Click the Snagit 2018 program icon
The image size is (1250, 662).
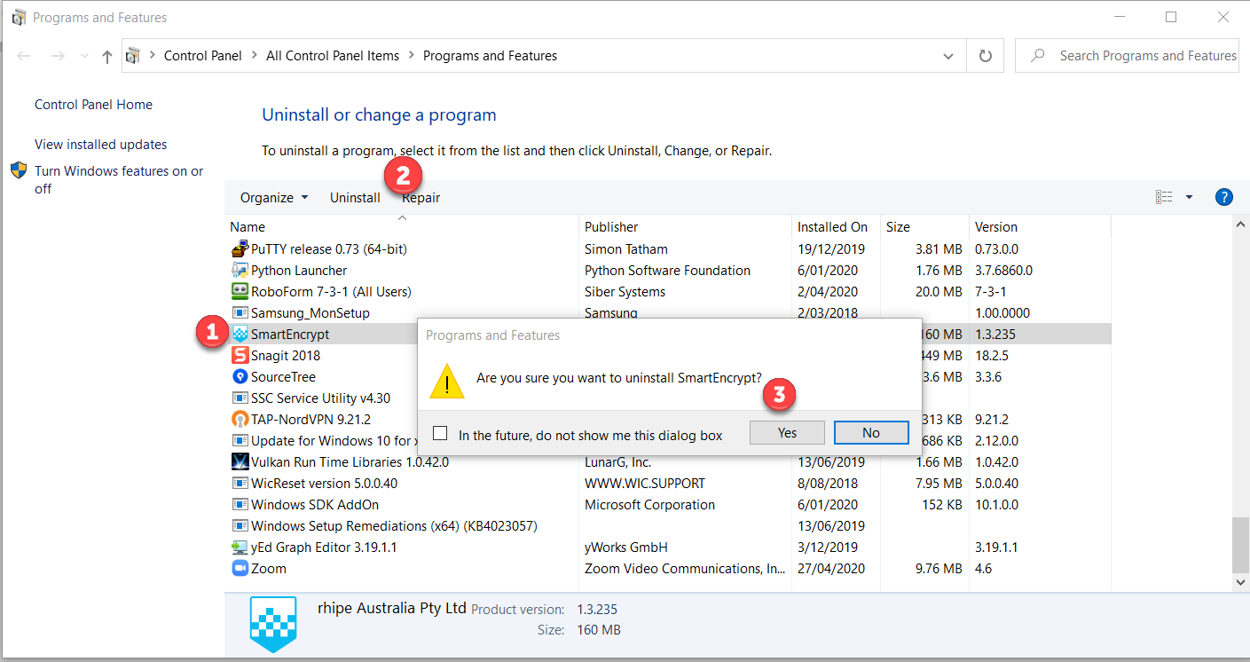click(x=240, y=356)
